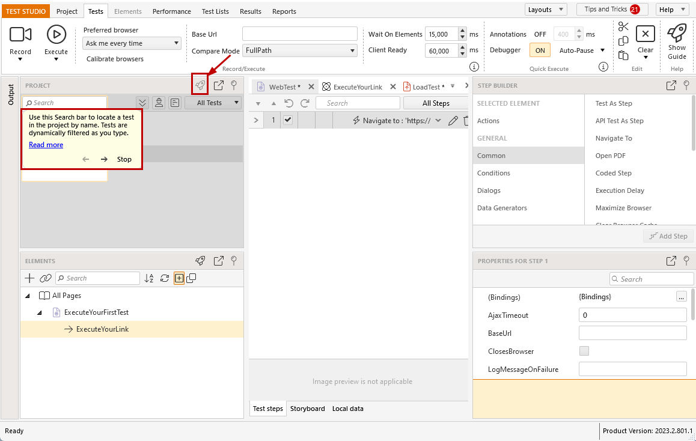Click the All Steps button
This screenshot has height=441, width=696.
(x=436, y=103)
